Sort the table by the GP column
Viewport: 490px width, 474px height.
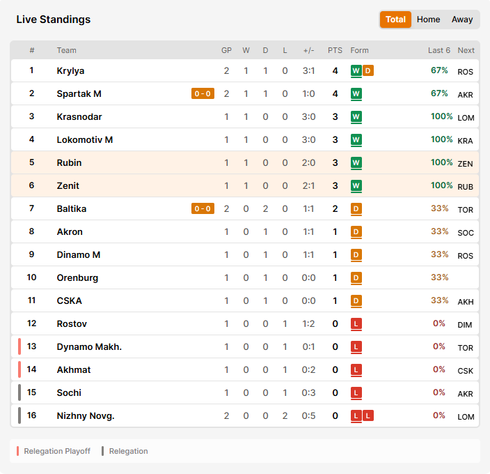tap(227, 50)
